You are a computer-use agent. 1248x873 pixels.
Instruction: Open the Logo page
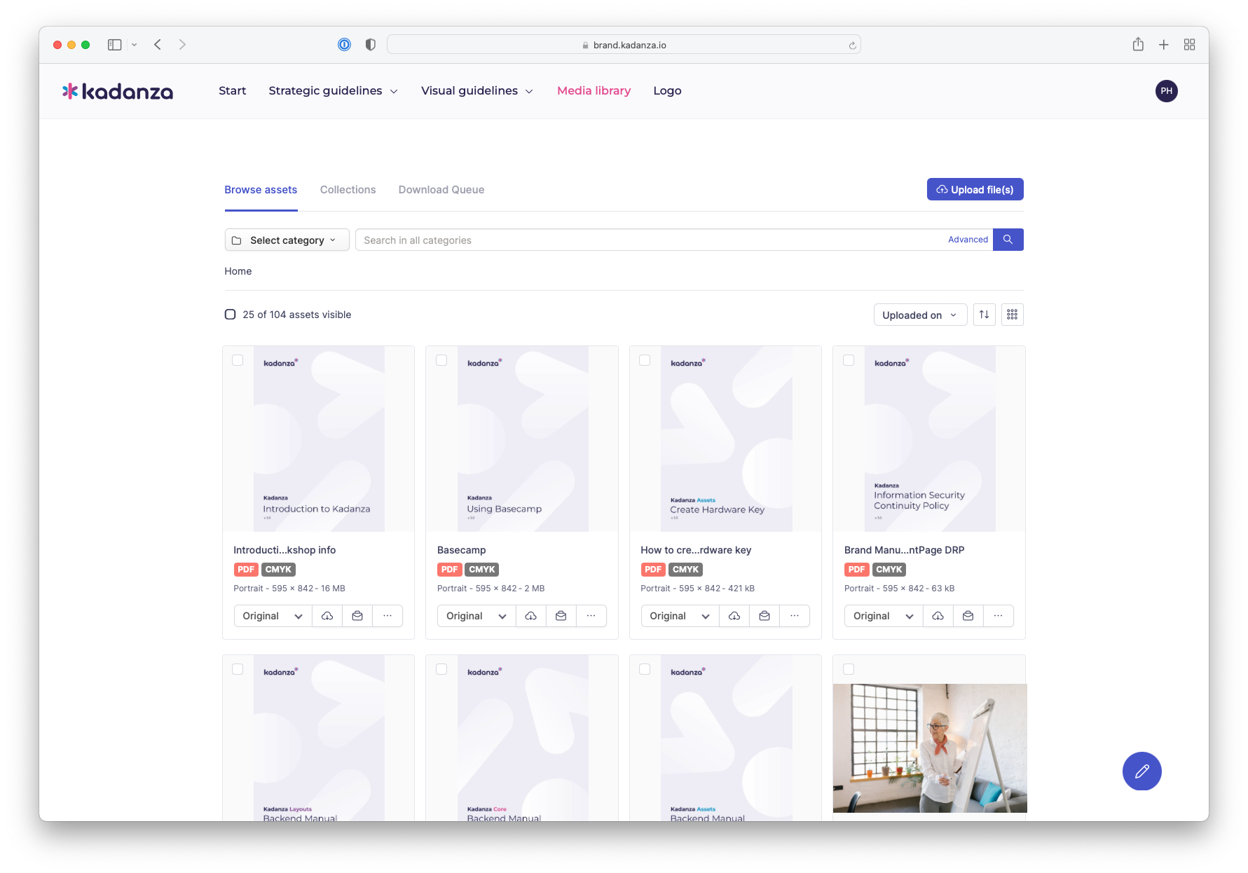(x=667, y=91)
